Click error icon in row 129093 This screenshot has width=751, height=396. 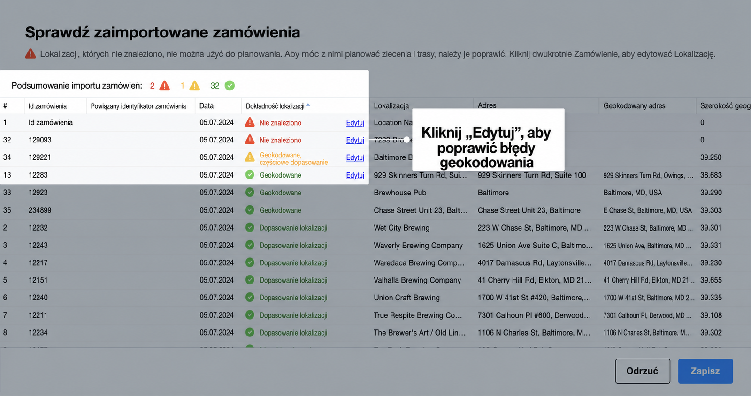coord(250,140)
